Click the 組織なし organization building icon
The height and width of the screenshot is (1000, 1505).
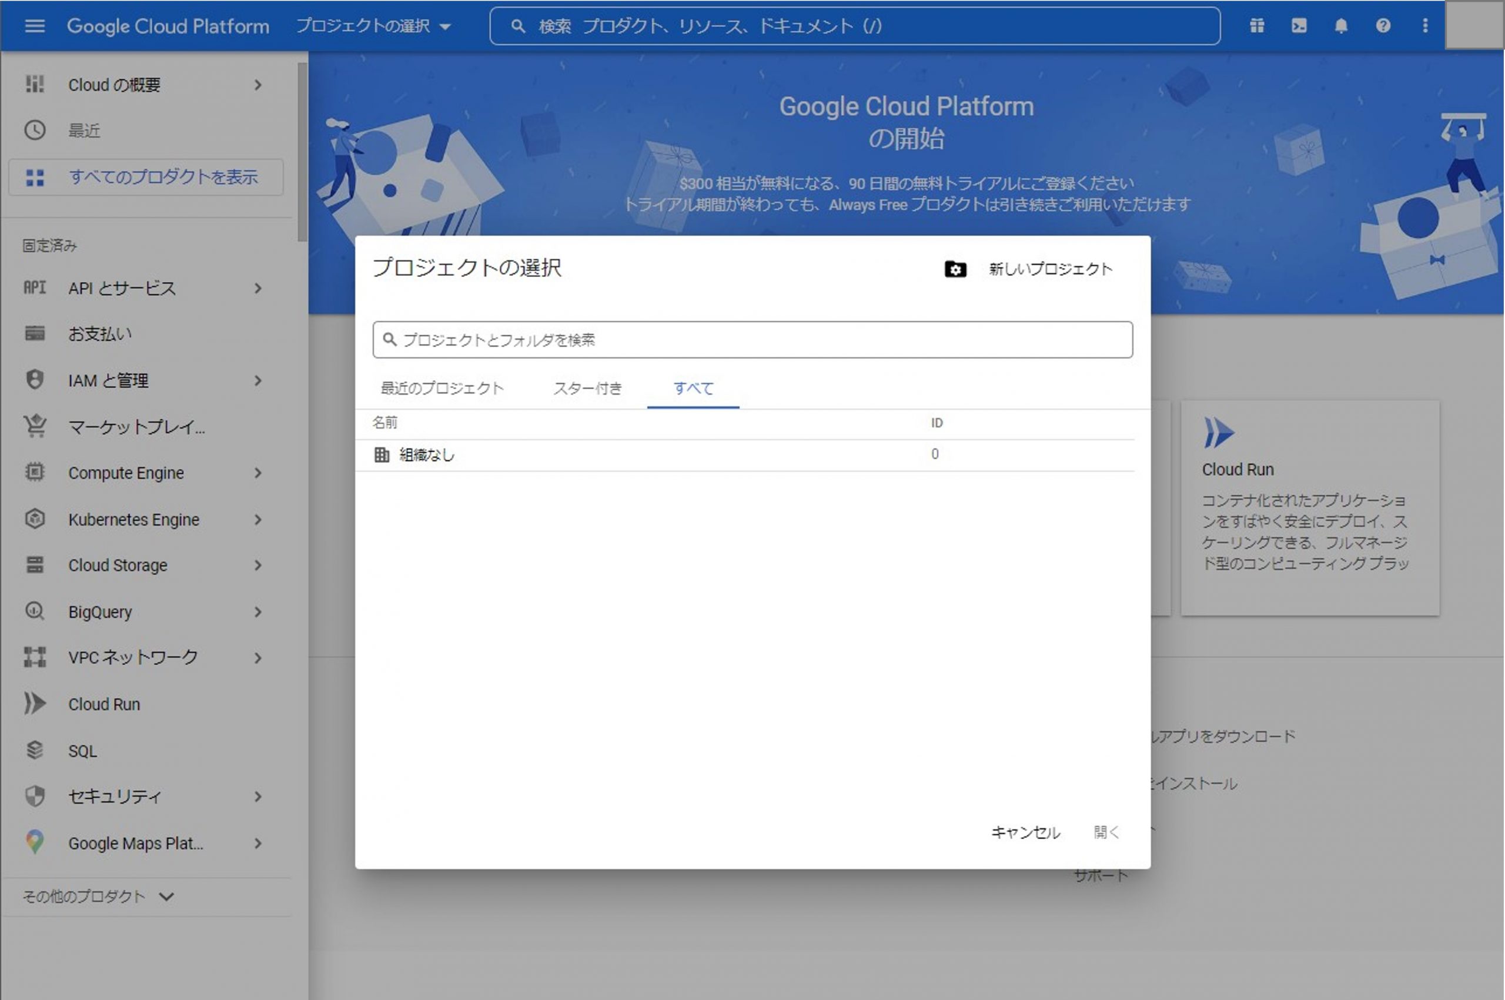click(x=382, y=454)
